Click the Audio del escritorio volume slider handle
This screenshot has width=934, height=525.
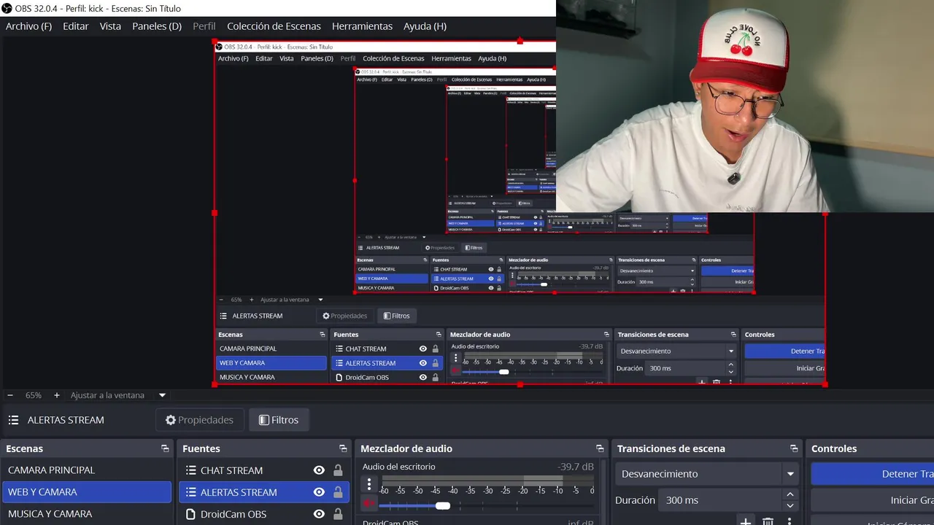tap(443, 505)
